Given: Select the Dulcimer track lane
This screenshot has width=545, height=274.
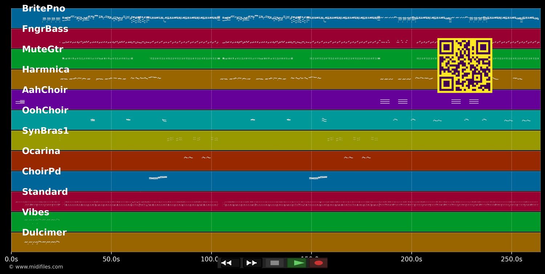Looking at the screenshot, I should 276,242.
